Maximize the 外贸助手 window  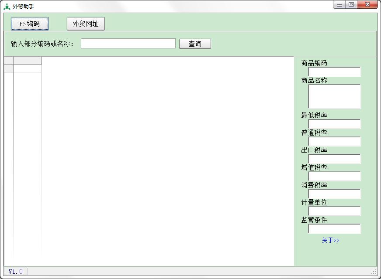(351, 5)
